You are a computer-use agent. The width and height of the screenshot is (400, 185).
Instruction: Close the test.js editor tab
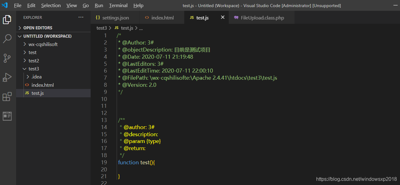(222, 18)
